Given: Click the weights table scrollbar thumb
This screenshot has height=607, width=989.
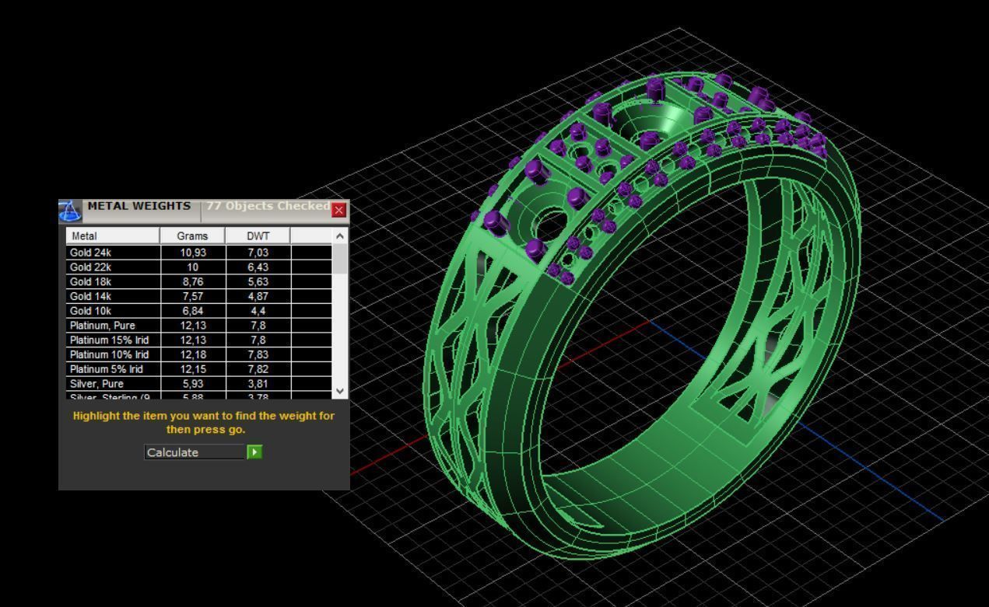Looking at the screenshot, I should (339, 258).
